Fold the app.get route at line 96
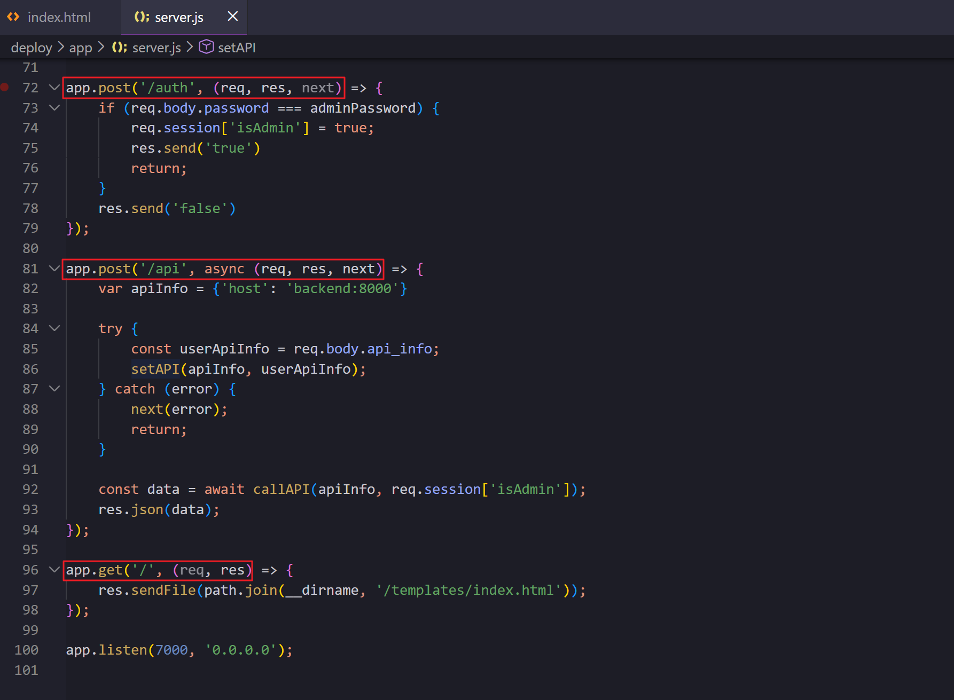Screen dimensions: 954x700 coord(54,570)
